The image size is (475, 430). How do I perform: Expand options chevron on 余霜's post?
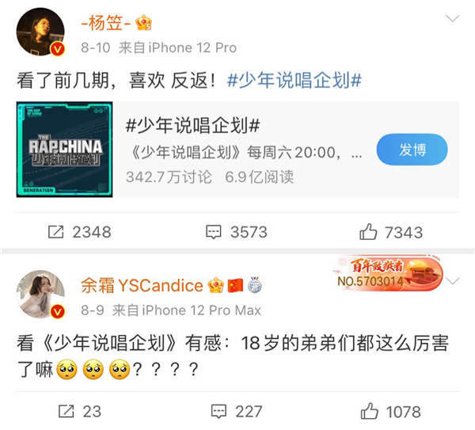453,281
